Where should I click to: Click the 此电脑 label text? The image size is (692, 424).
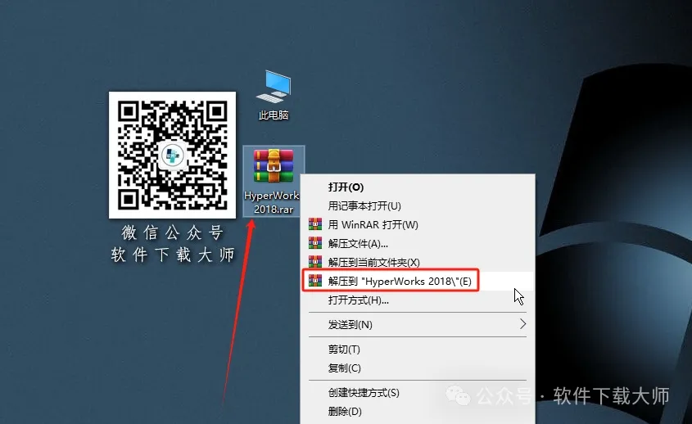click(x=274, y=115)
